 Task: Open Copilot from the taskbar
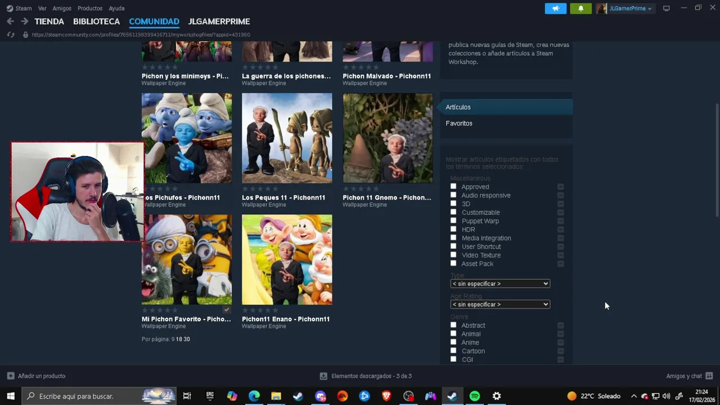click(x=232, y=396)
